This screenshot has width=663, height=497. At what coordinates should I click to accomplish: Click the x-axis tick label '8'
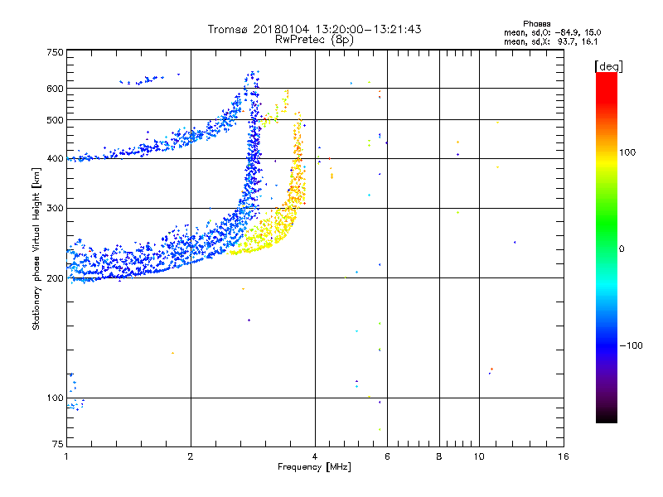[439, 456]
